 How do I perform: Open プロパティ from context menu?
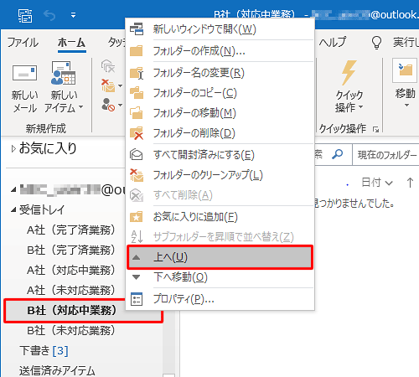(x=220, y=299)
